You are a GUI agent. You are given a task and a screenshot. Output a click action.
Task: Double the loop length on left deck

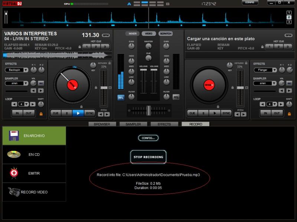coord(33,104)
